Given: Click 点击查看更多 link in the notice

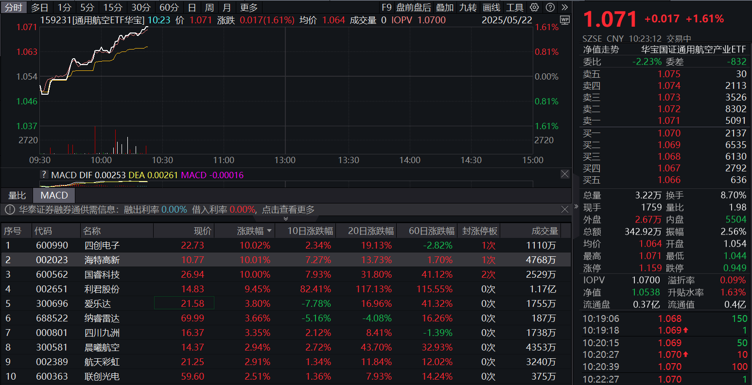Looking at the screenshot, I should (x=288, y=210).
